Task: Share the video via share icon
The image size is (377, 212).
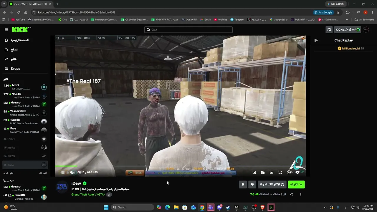Action: [291, 194]
